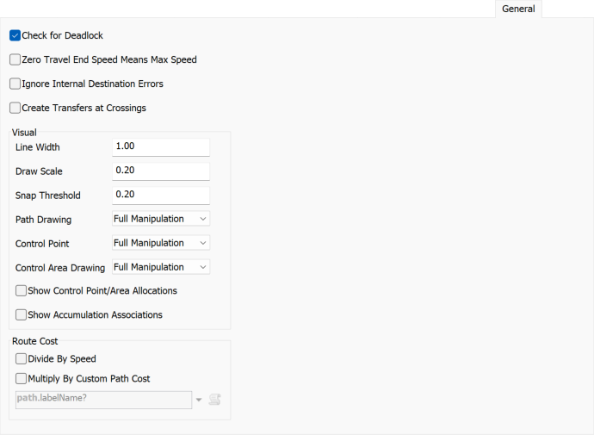Expand the custom path cost dropdown arrow

coord(200,400)
